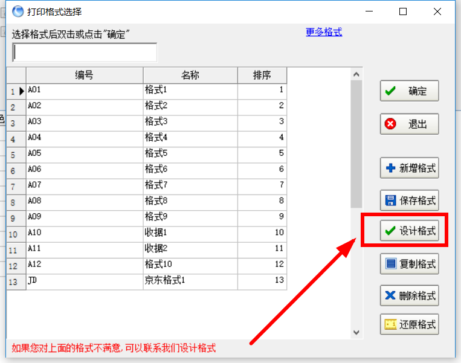Click the scrollbar up arrow
The image size is (461, 363).
[x=356, y=74]
